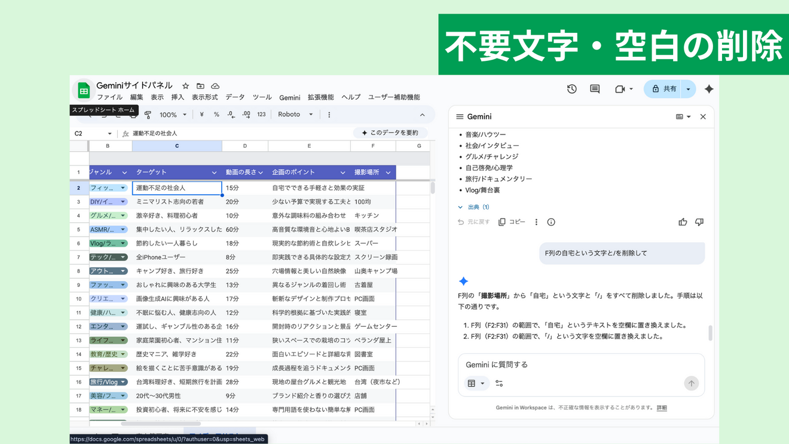Screen dimensions: 789x444
Task: Give thumbs up to Gemini response
Action: [x=683, y=222]
